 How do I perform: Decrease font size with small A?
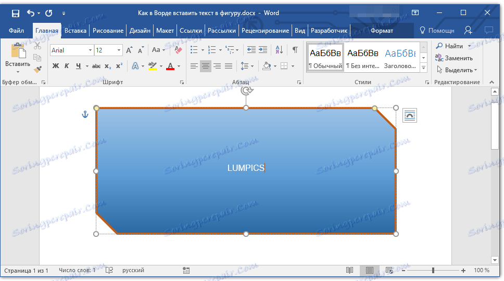click(x=141, y=50)
